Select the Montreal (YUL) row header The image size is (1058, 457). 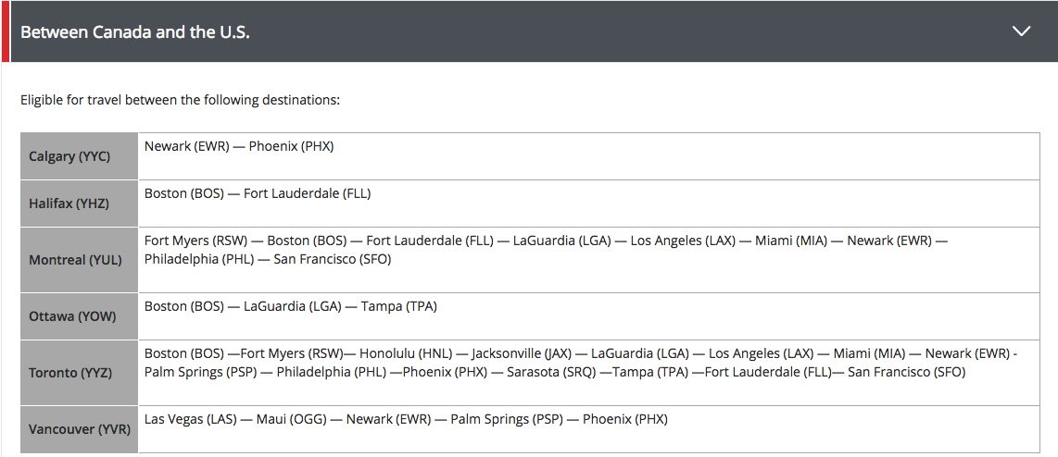(75, 260)
